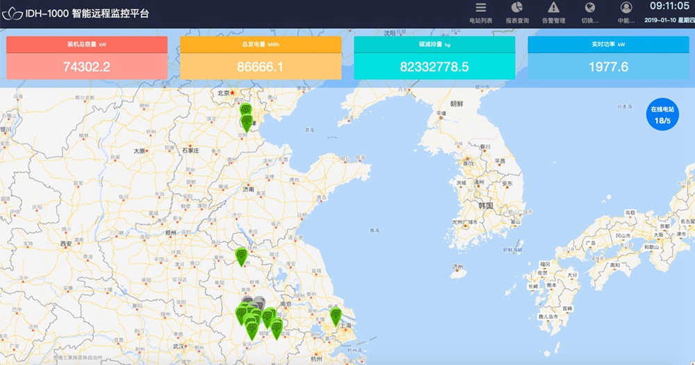The height and width of the screenshot is (365, 695).
Task: Click the platform logo in the header
Action: 13,13
